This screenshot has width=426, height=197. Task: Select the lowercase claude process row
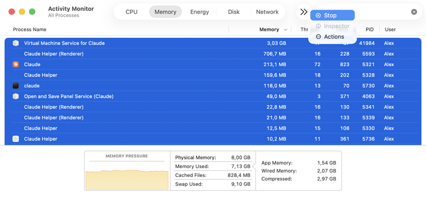(x=213, y=85)
